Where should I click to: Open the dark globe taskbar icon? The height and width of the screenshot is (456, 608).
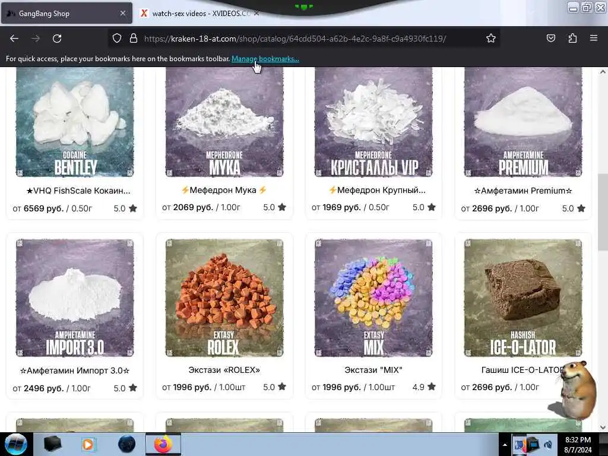126,444
